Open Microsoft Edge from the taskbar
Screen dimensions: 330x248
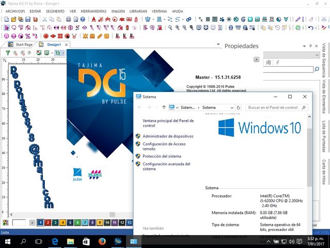[x=55, y=241]
